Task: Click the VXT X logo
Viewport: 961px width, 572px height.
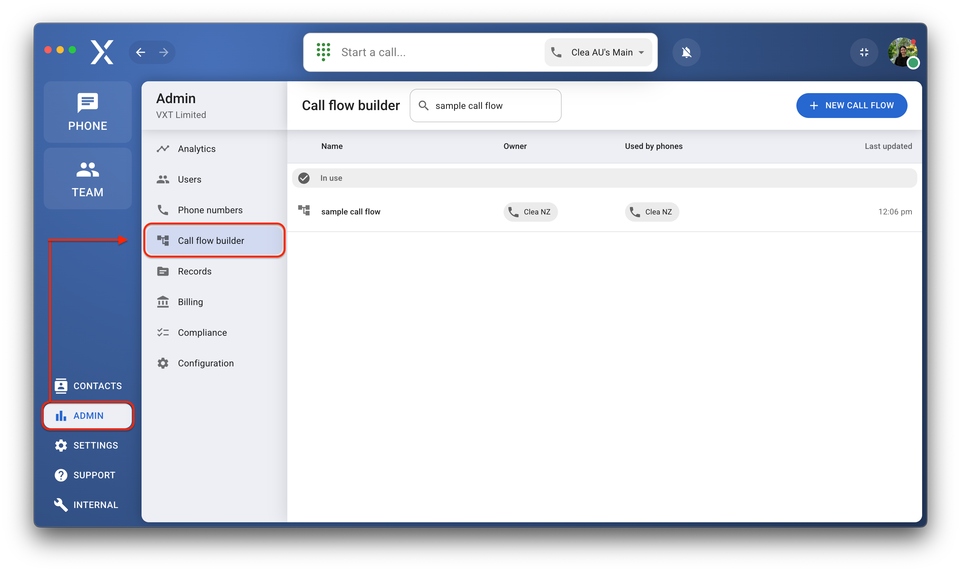Action: (102, 52)
